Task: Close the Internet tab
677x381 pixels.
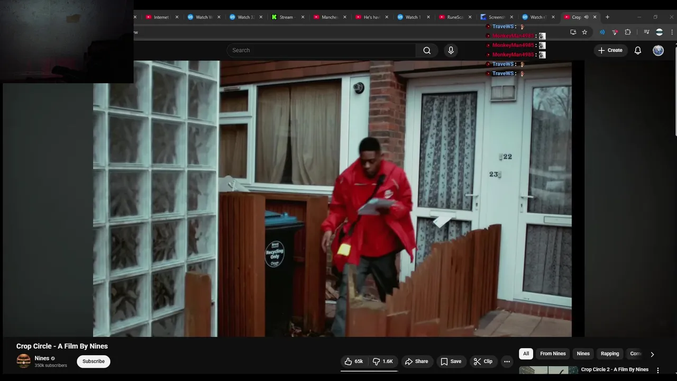Action: tap(177, 17)
